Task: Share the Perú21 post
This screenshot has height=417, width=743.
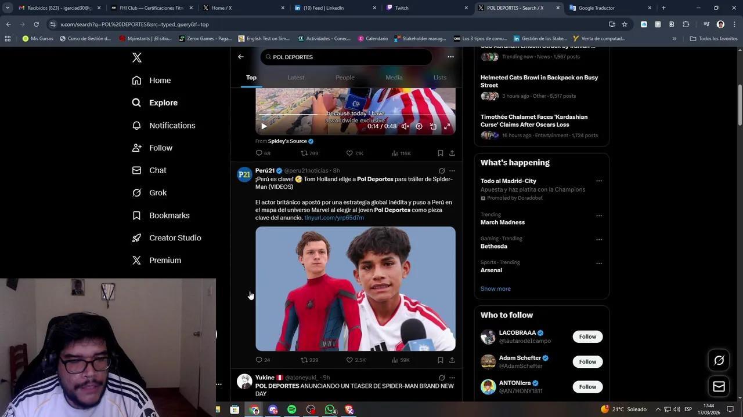Action: pos(452,360)
